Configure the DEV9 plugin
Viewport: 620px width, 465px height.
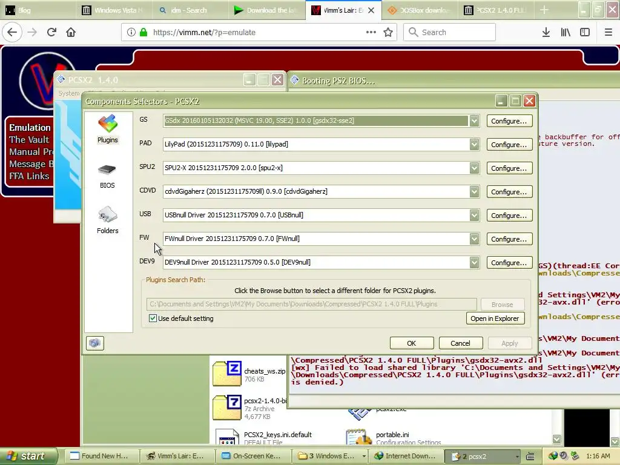tap(509, 263)
